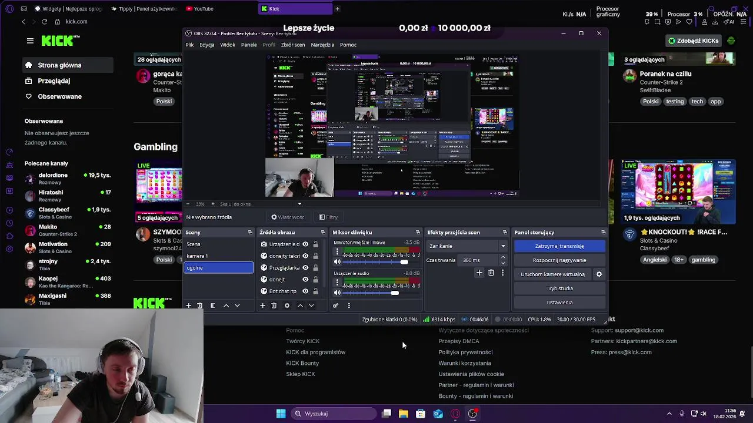This screenshot has height=423, width=753.
Task: Move source down arrow in Źródła obrazu
Action: pos(311,305)
